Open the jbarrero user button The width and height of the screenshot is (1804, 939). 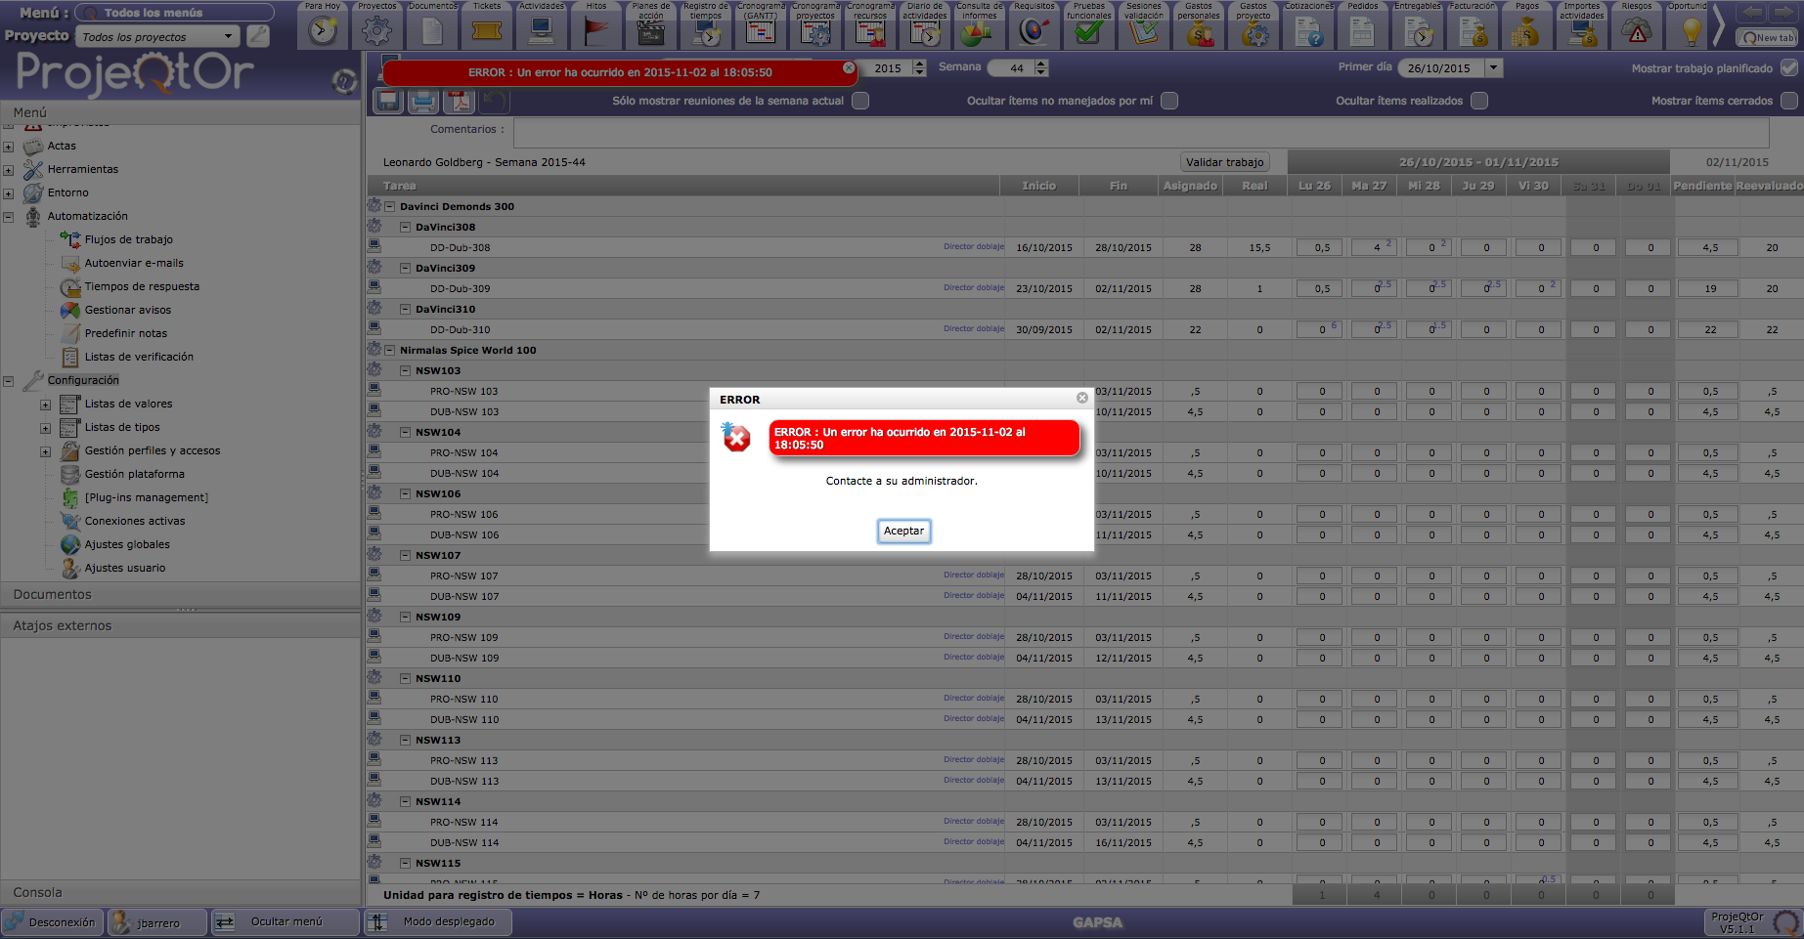tap(157, 922)
